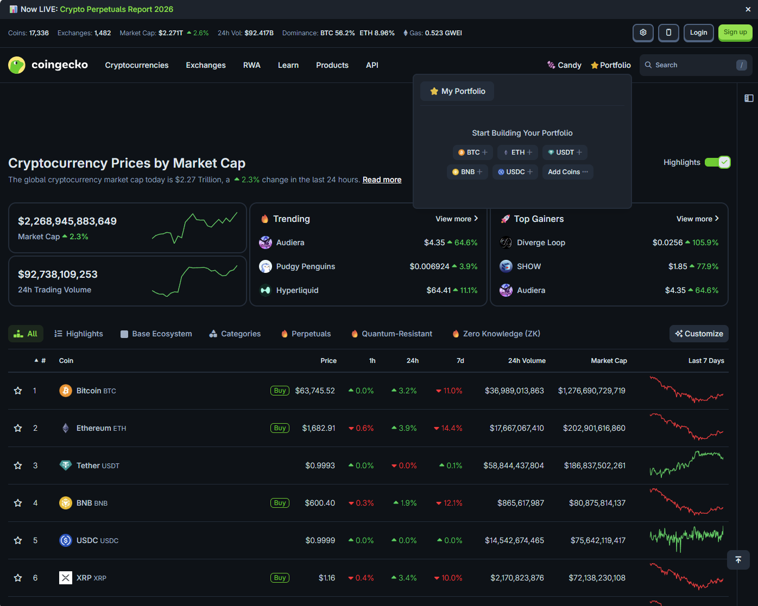Sort by the Market Cap column header
Viewport: 758px width, 606px height.
click(609, 361)
